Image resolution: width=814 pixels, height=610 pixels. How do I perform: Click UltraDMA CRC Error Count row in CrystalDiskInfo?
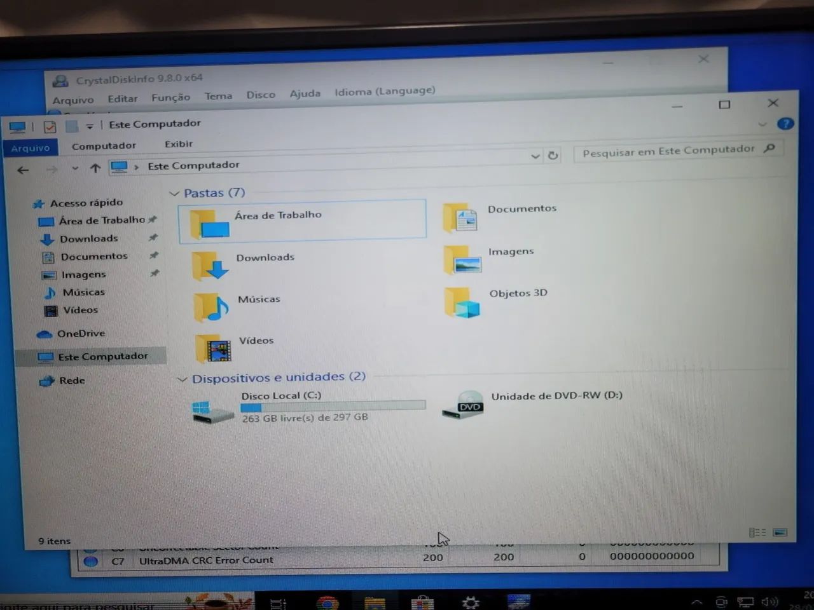click(398, 559)
